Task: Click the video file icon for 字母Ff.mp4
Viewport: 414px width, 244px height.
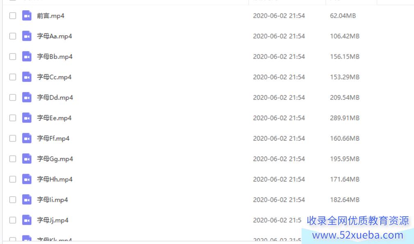Action: [27, 138]
